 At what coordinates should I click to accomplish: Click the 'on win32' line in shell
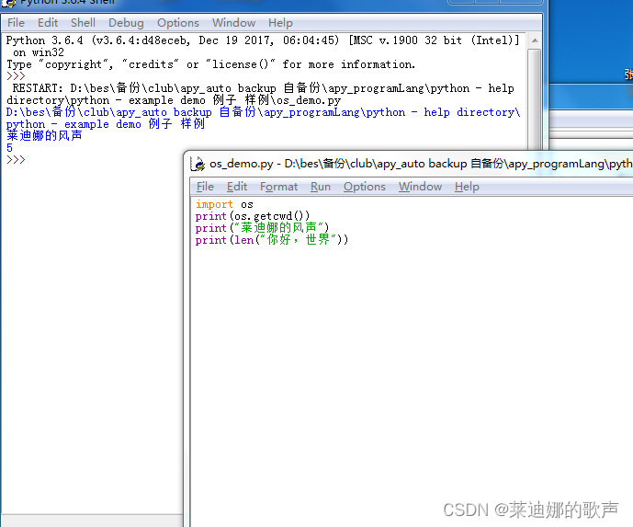tap(39, 52)
